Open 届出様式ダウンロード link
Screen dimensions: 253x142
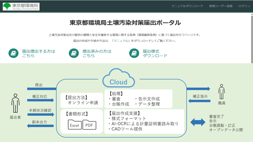pyautogui.click(x=155, y=53)
